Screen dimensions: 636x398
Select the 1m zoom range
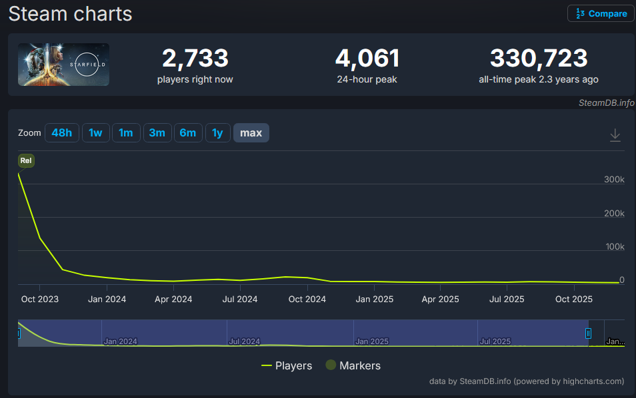click(x=126, y=133)
